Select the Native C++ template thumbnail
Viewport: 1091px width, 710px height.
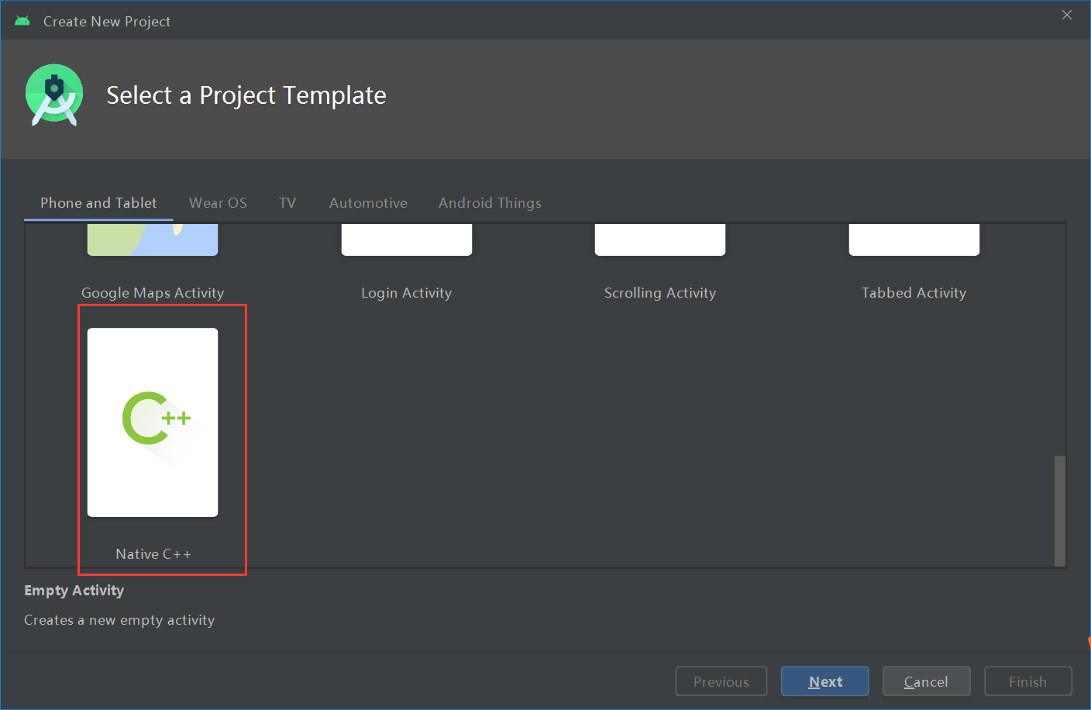point(153,422)
